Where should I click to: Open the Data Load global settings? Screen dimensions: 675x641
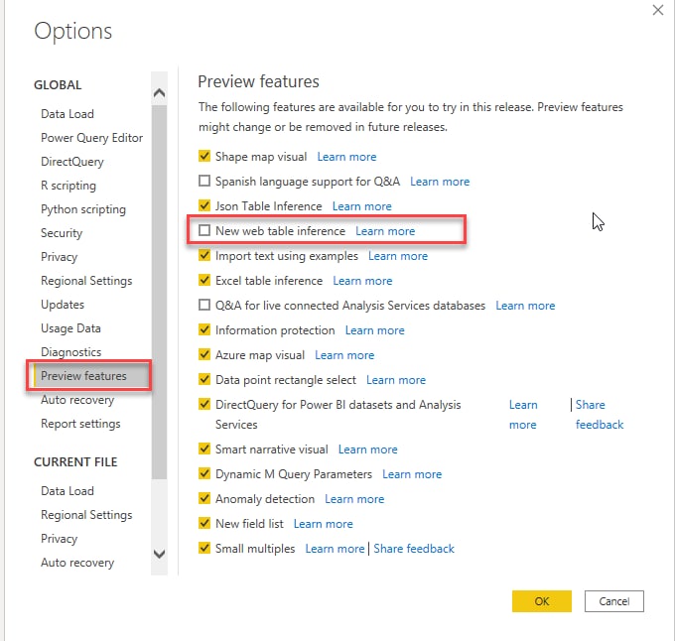pos(67,114)
